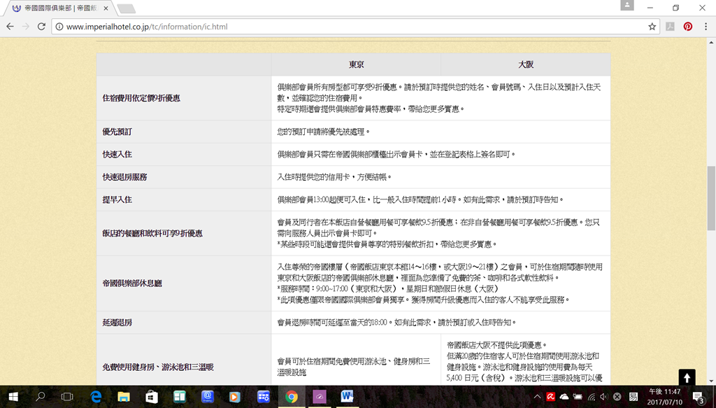The image size is (716, 408).
Task: Select the 免費使用健身房、游泳池和三溫暖 label
Action: click(x=158, y=367)
